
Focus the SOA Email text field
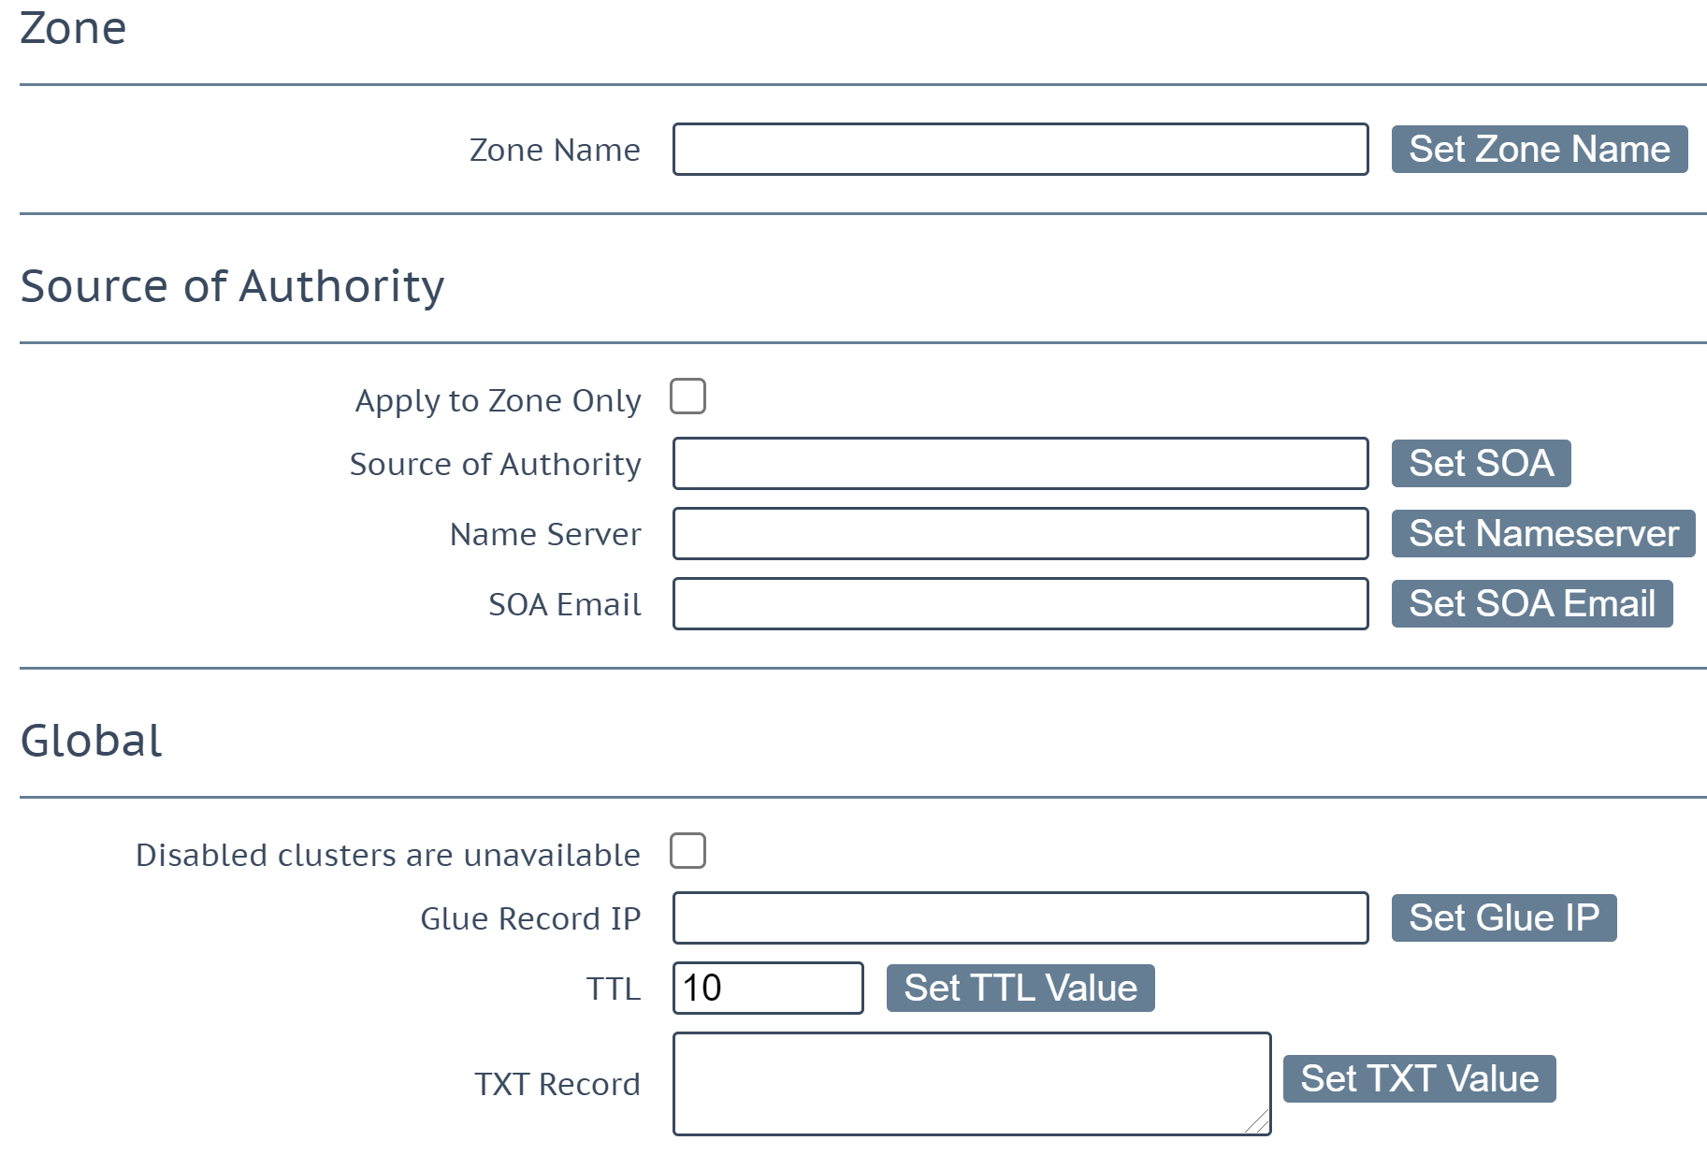click(x=1020, y=604)
